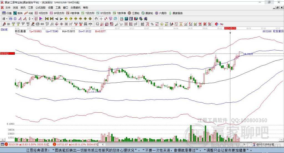Click the 2023-05-31 date marker

click(x=230, y=28)
